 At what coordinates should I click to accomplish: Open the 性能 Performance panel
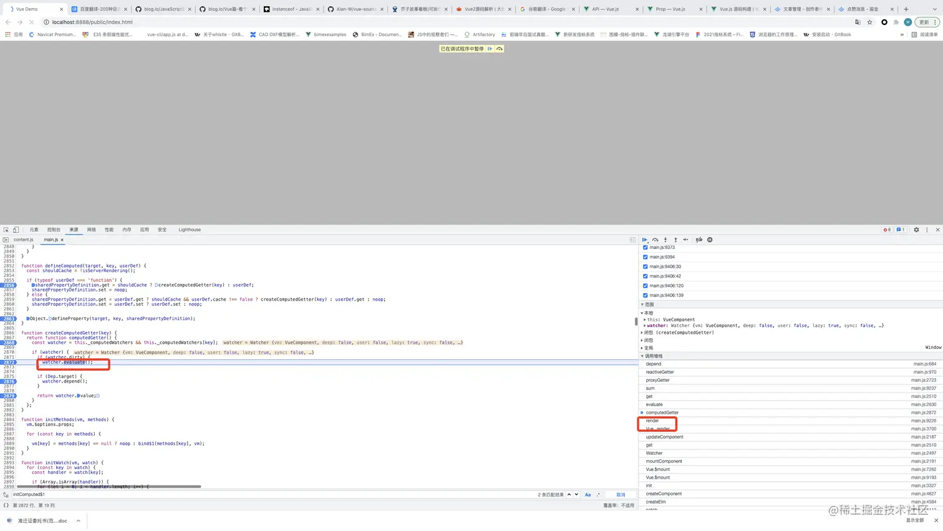pos(109,230)
